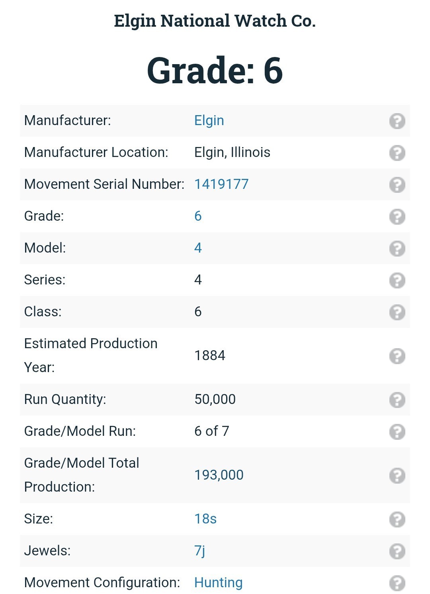
Task: Open help icon for Model row
Action: pyautogui.click(x=397, y=248)
